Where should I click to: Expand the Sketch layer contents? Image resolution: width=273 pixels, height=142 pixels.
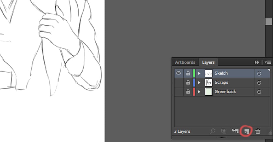[199, 73]
